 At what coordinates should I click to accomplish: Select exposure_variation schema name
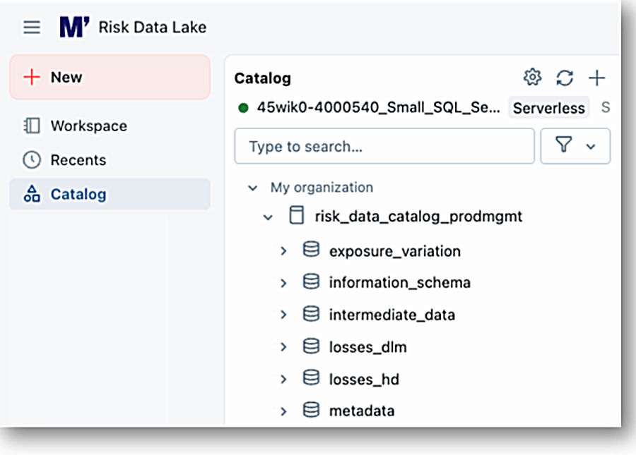point(394,251)
